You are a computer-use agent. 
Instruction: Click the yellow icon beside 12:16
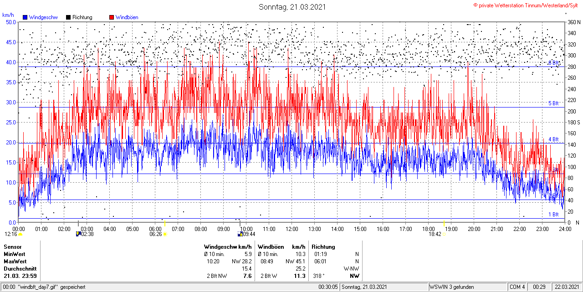[x=20, y=234]
